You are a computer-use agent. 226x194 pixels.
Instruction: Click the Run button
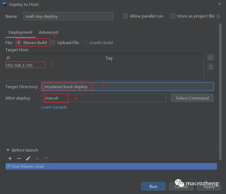(153, 186)
